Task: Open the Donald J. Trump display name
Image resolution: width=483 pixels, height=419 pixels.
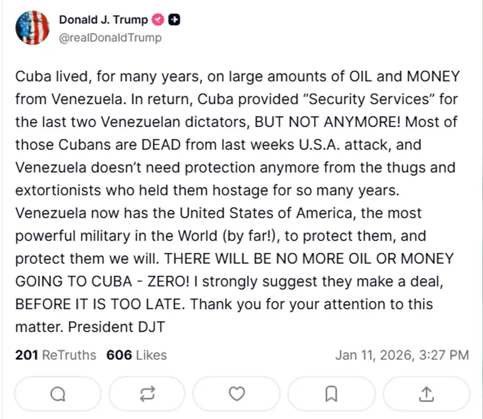Action: click(103, 20)
